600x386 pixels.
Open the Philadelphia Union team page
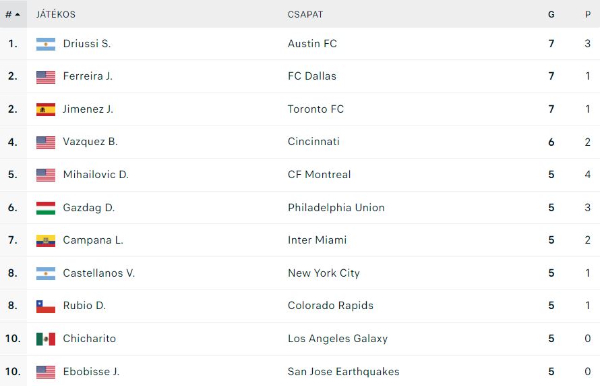point(336,208)
